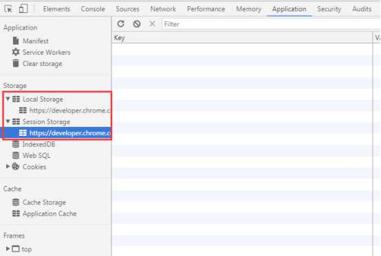Click the Service Workers gear icon
This screenshot has height=256, width=381.
click(x=16, y=52)
